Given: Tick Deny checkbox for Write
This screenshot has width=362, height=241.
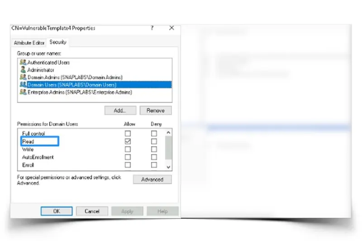Looking at the screenshot, I should click(x=154, y=149).
